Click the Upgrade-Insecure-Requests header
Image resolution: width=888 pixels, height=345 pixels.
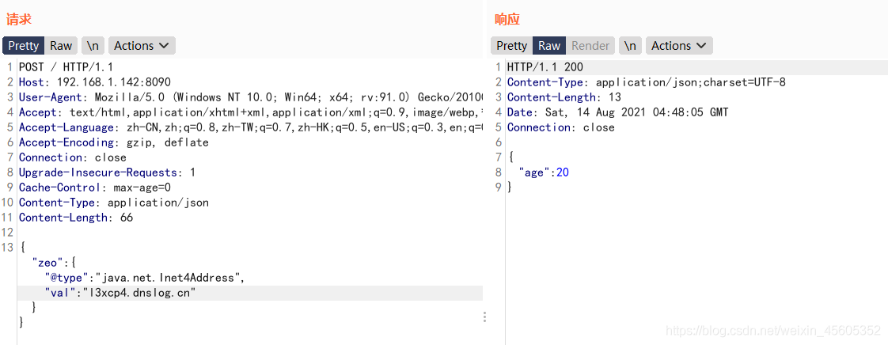[x=107, y=172]
